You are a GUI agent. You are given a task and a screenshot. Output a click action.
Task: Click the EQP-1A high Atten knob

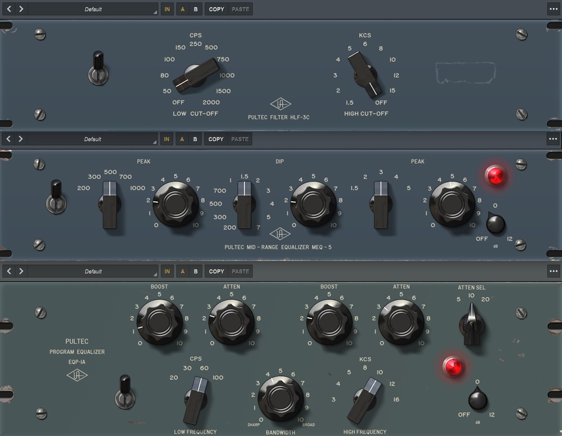point(401,322)
